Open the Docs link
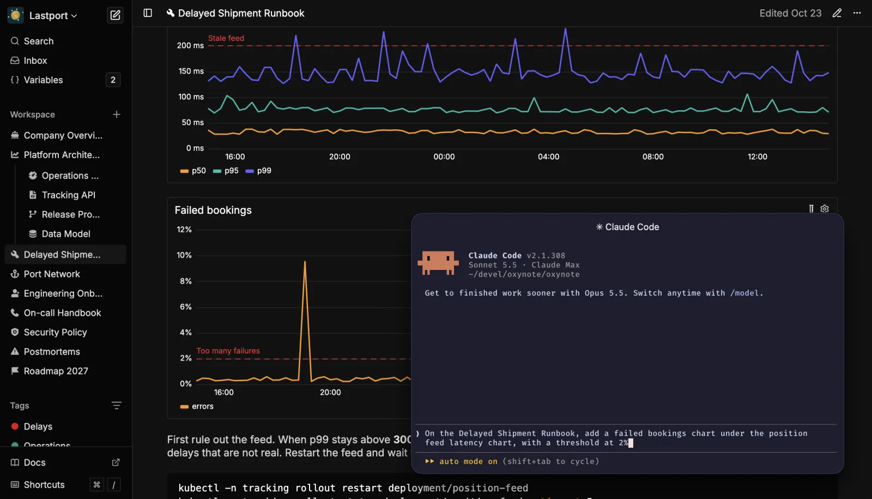 34,462
